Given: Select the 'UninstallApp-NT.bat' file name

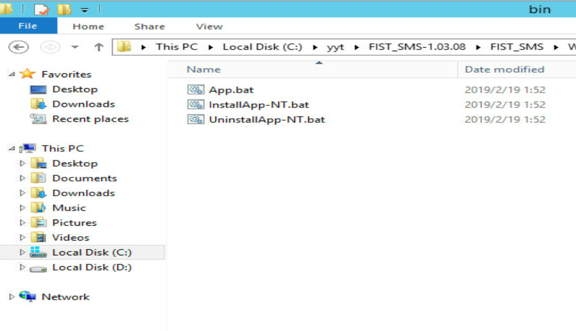Looking at the screenshot, I should point(267,119).
